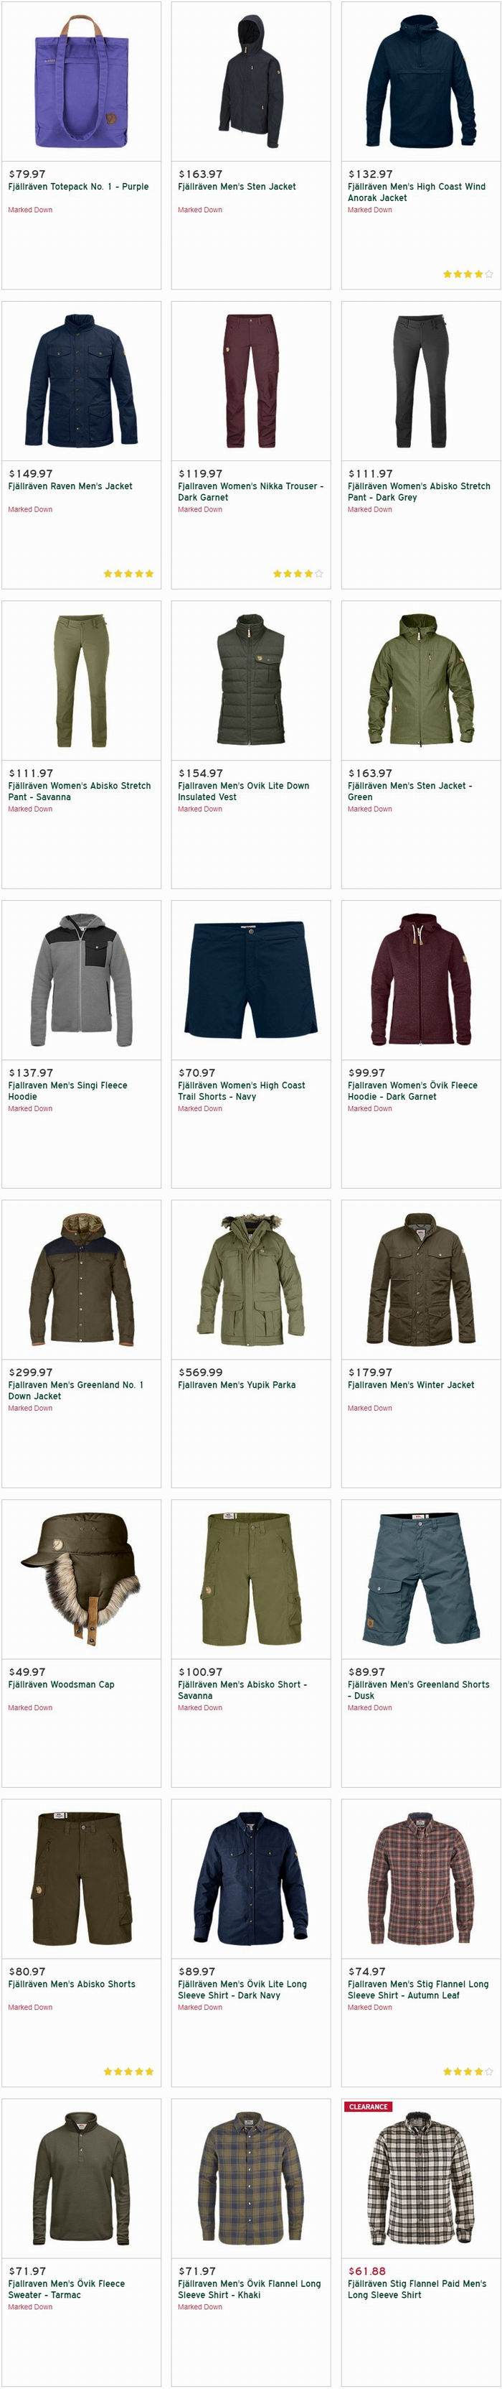This screenshot has height=2389, width=502.
Task: View star rating of High Coast Wind Anorak
Action: pyautogui.click(x=468, y=274)
